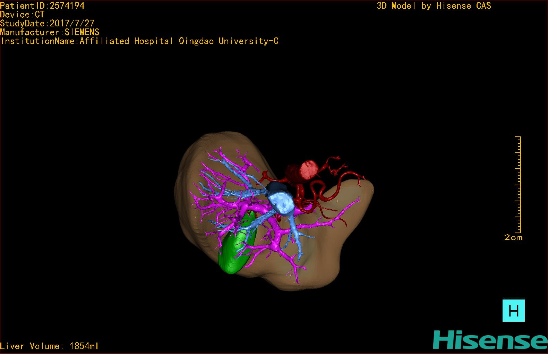Click the Manufacturer:SIEMENS text
Viewport: 548px width, 354px height.
point(50,32)
